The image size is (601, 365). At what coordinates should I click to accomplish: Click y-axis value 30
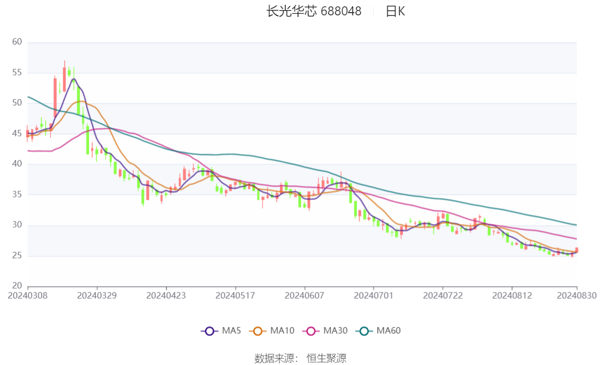point(17,225)
